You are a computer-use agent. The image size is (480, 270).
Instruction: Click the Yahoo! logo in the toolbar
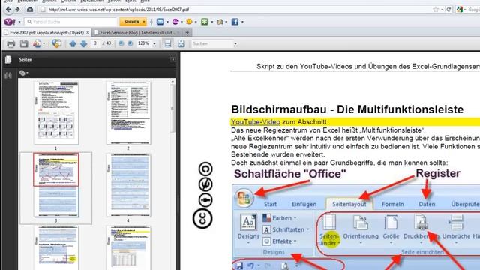click(10, 22)
